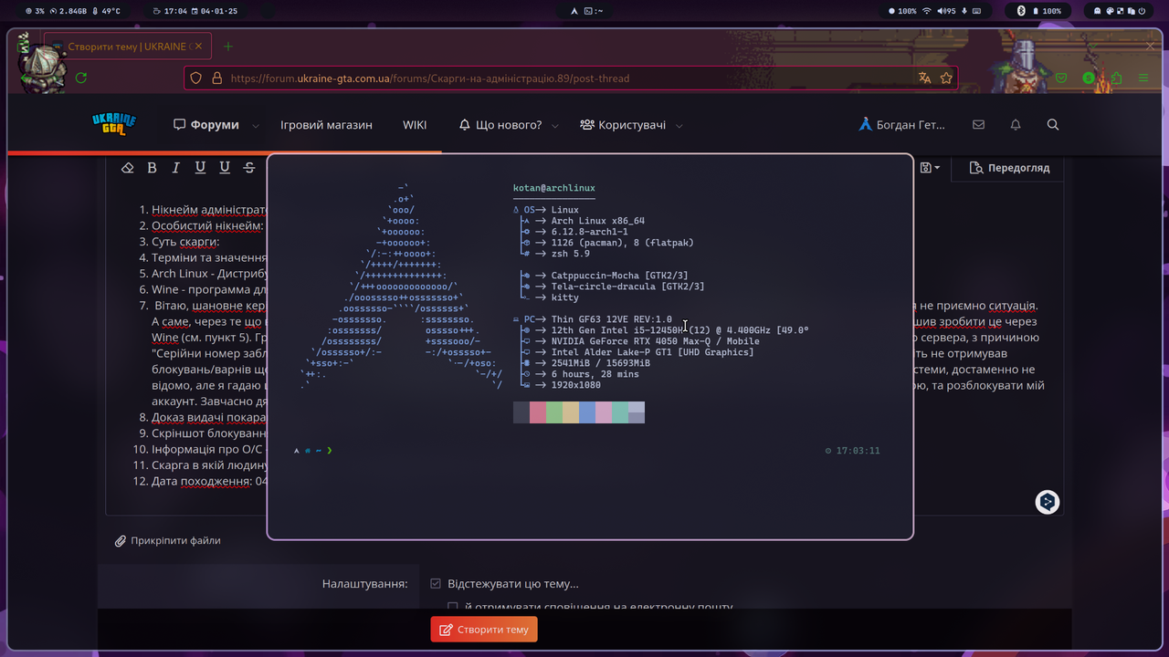Click the terminal indicator in top bar center
Screen dimensions: 1169x657
(593, 11)
